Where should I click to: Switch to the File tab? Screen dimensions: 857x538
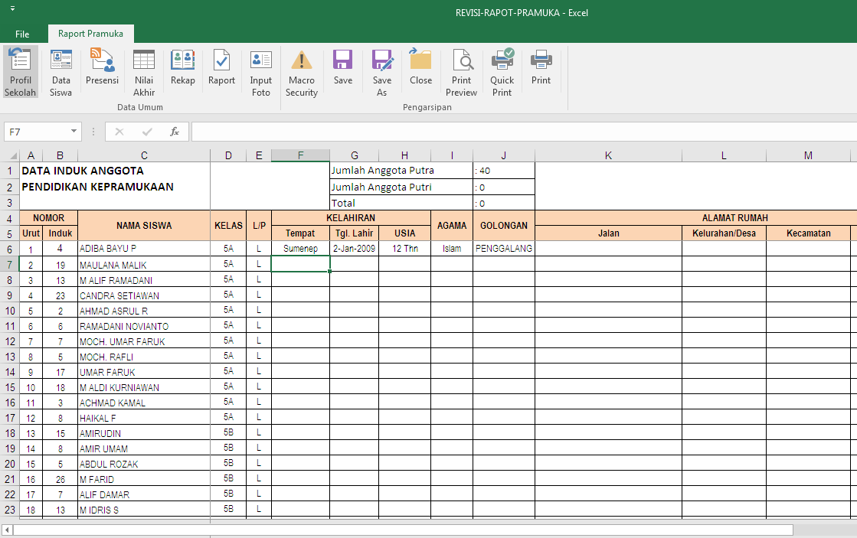[x=22, y=34]
